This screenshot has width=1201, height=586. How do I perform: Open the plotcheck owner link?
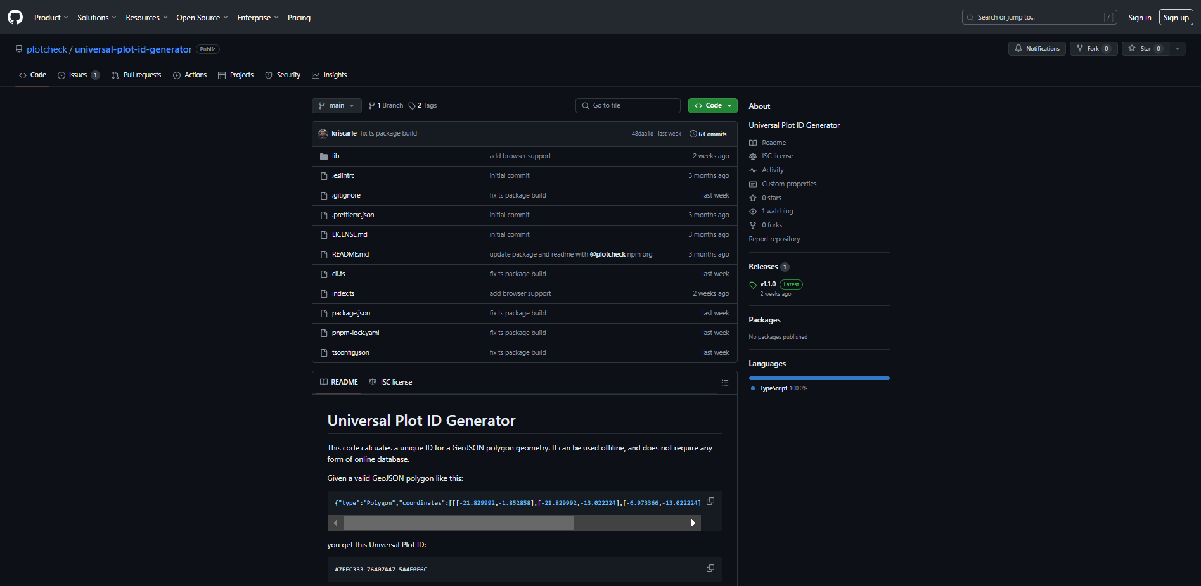pyautogui.click(x=47, y=49)
